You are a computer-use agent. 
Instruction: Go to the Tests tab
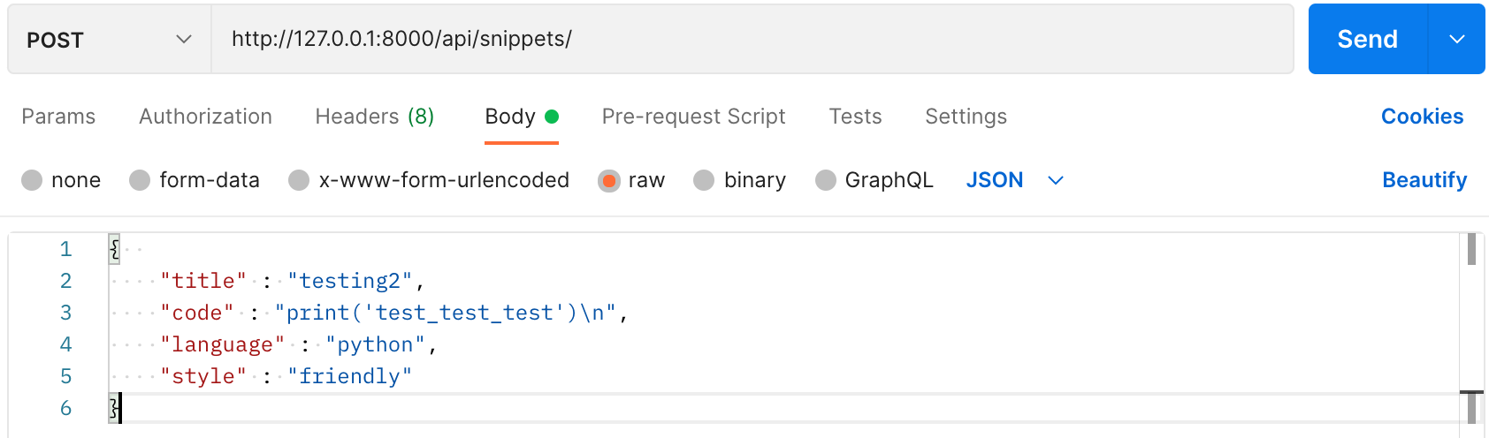pyautogui.click(x=855, y=117)
